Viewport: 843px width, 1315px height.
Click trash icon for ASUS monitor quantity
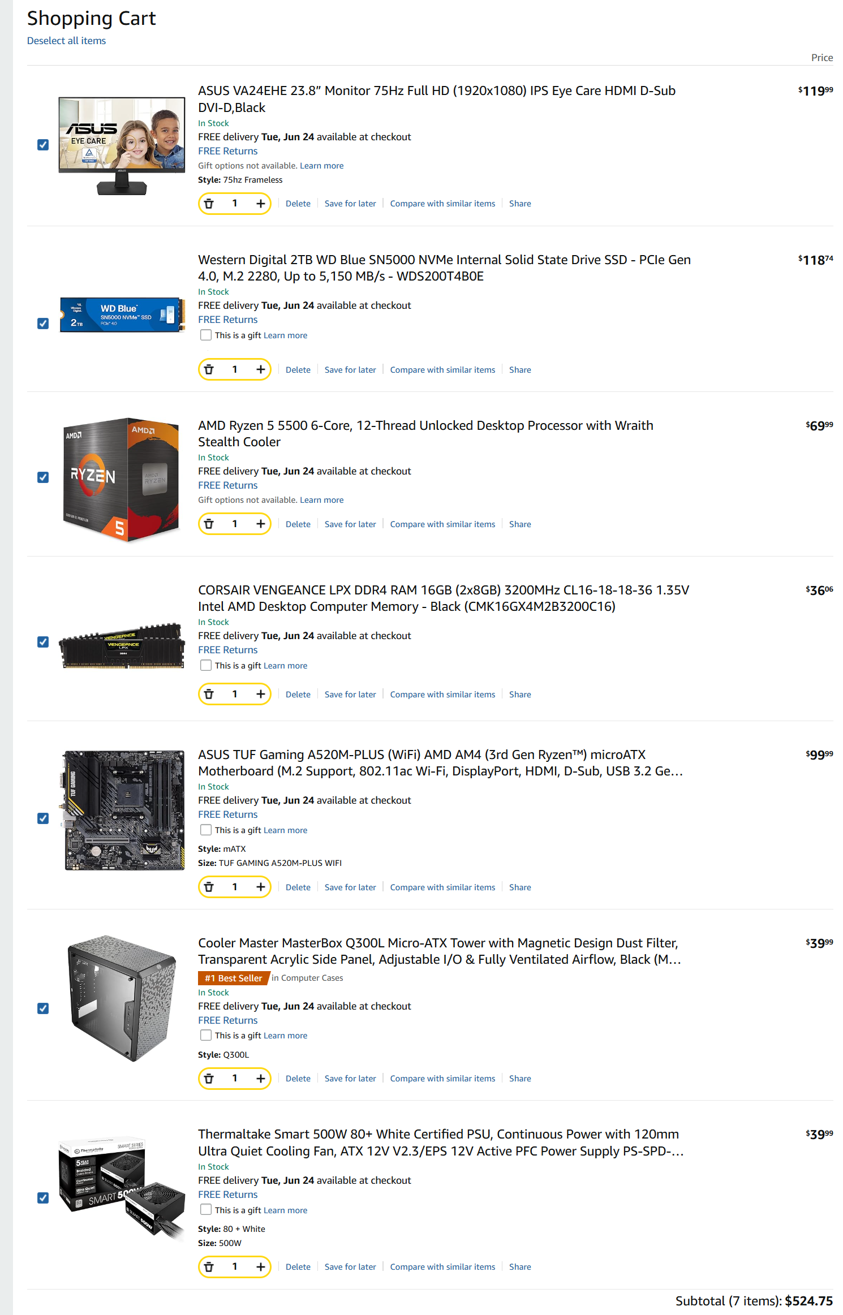click(209, 204)
